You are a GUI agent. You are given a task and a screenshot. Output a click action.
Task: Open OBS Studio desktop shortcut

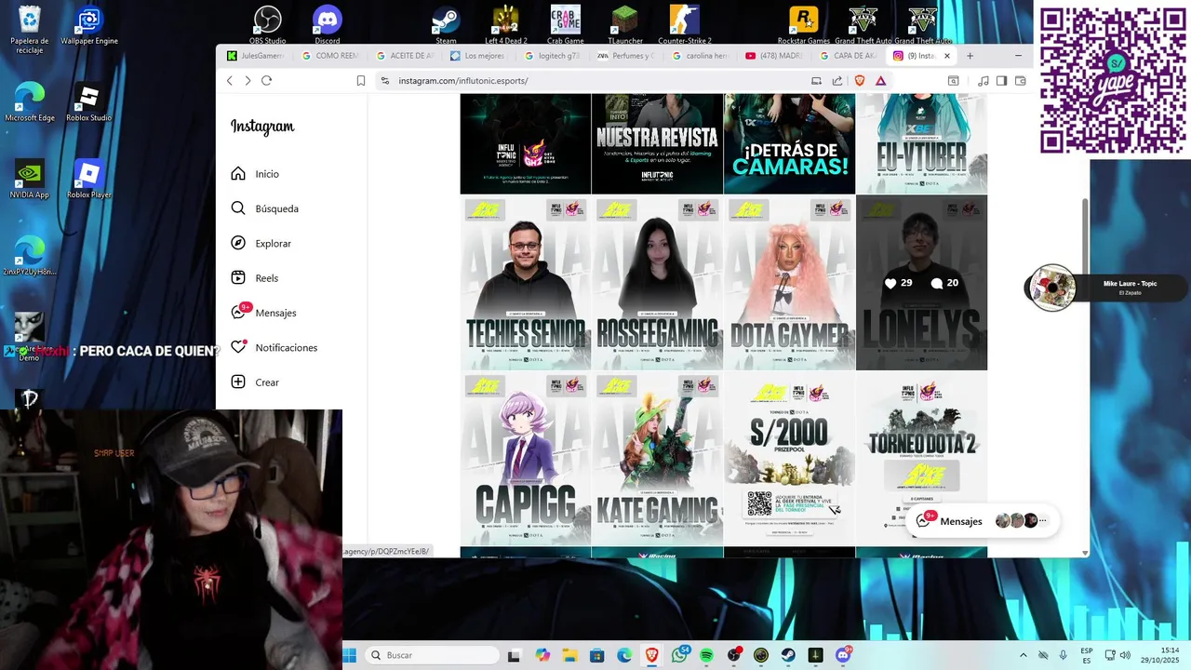pos(268,25)
